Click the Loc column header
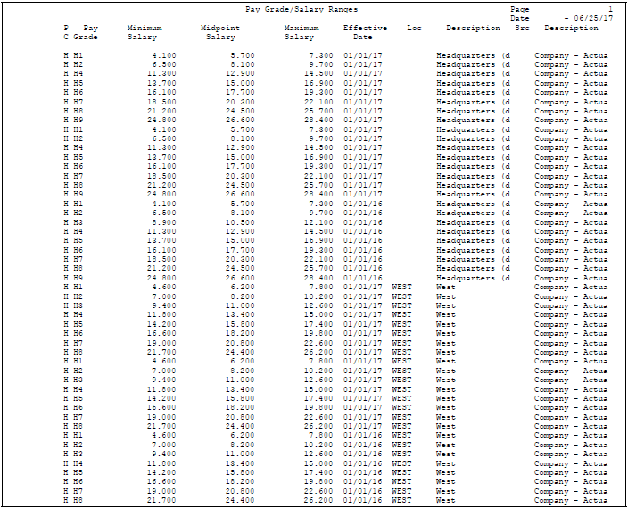This screenshot has height=509, width=628. pos(414,28)
